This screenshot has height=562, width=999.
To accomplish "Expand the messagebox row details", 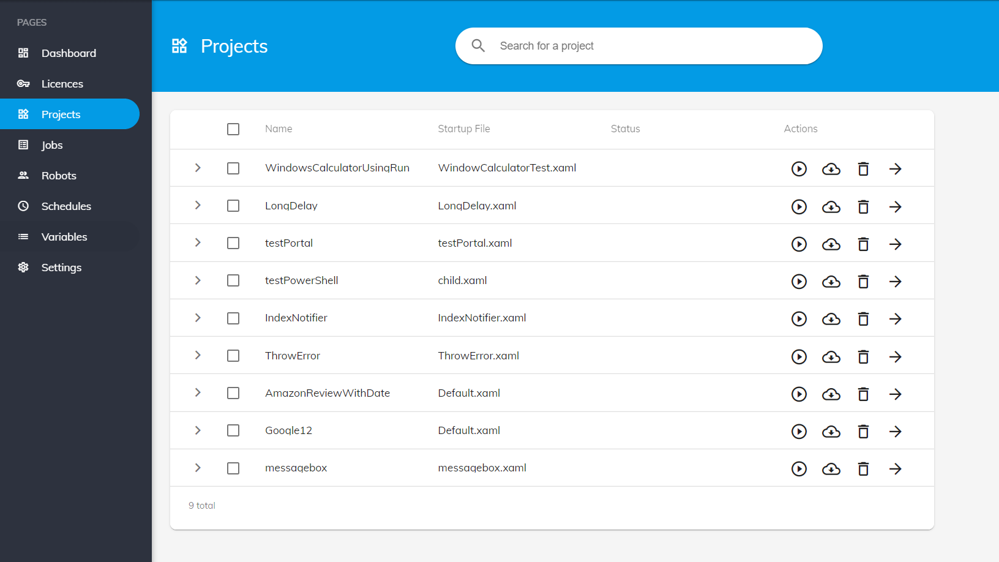I will pos(198,468).
